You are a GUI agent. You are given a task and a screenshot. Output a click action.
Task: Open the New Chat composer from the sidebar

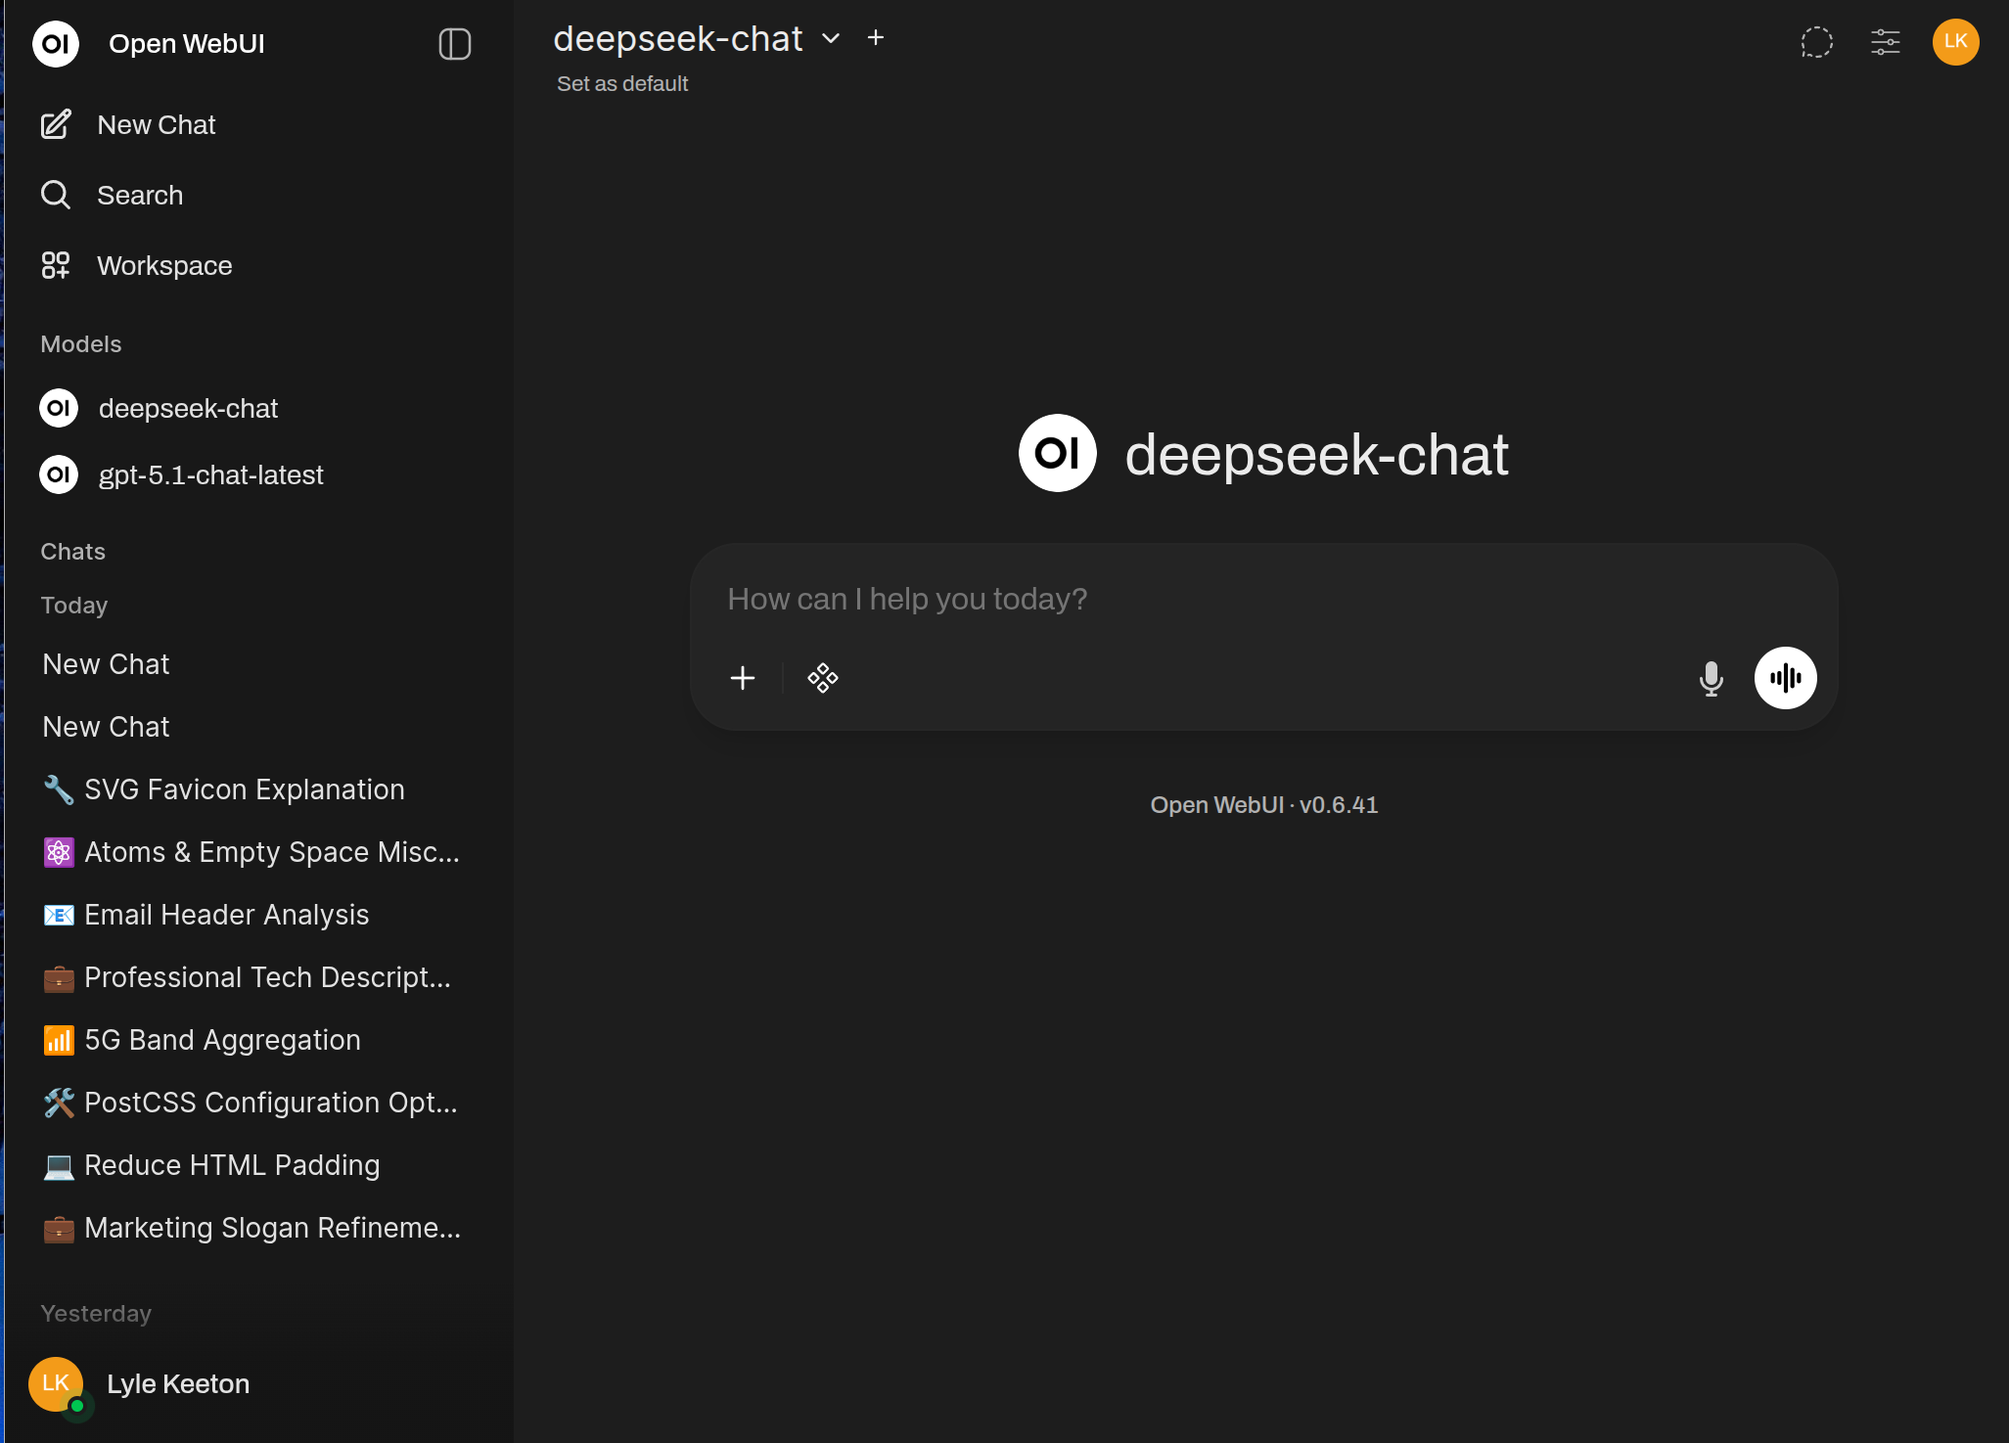tap(157, 124)
